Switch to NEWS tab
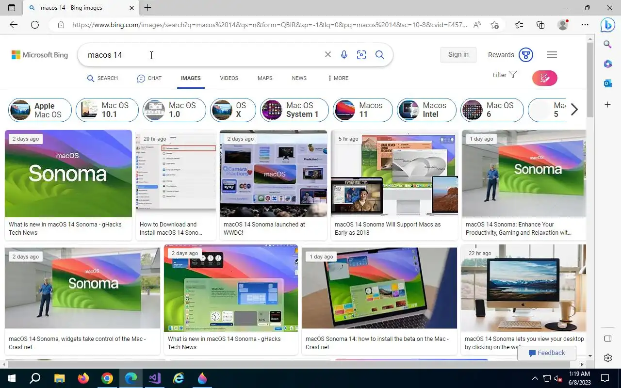The image size is (621, 388). click(299, 78)
